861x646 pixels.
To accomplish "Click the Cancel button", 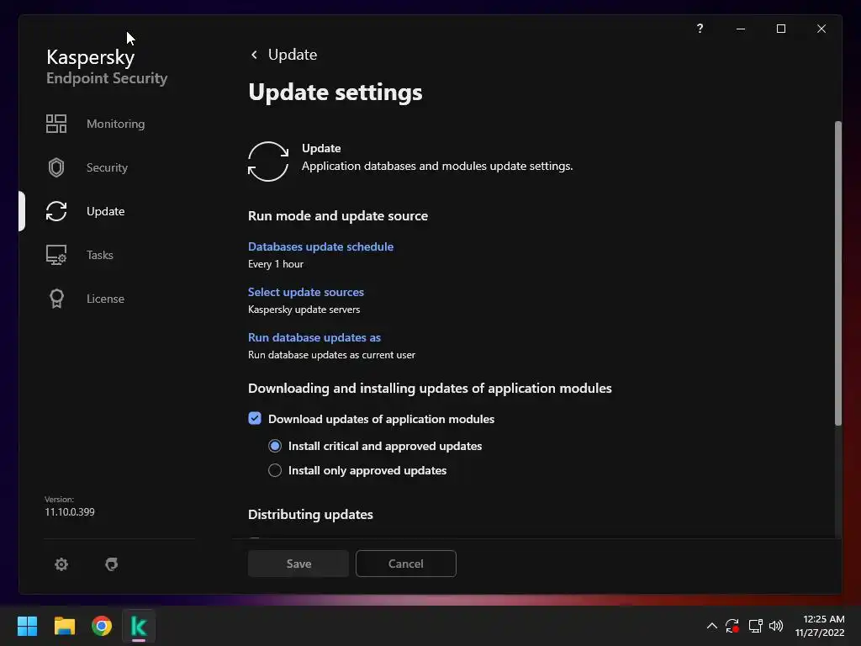I will [406, 564].
